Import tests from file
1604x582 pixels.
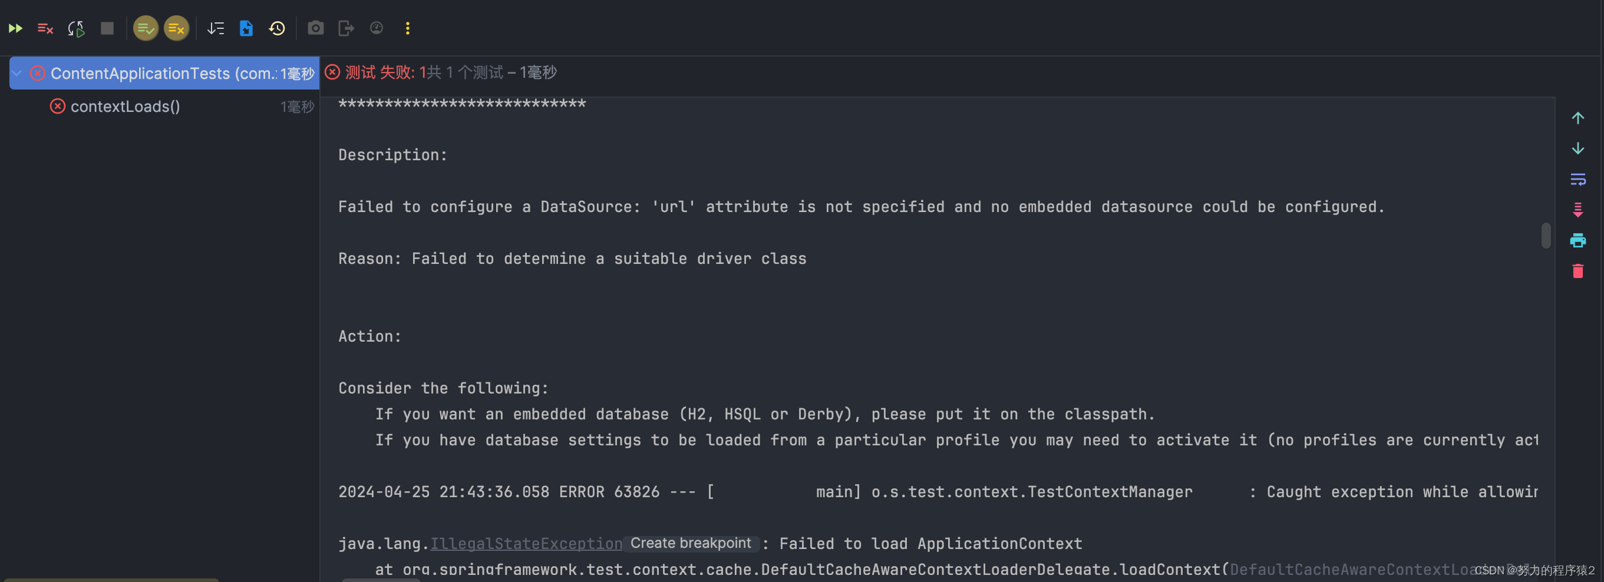246,28
